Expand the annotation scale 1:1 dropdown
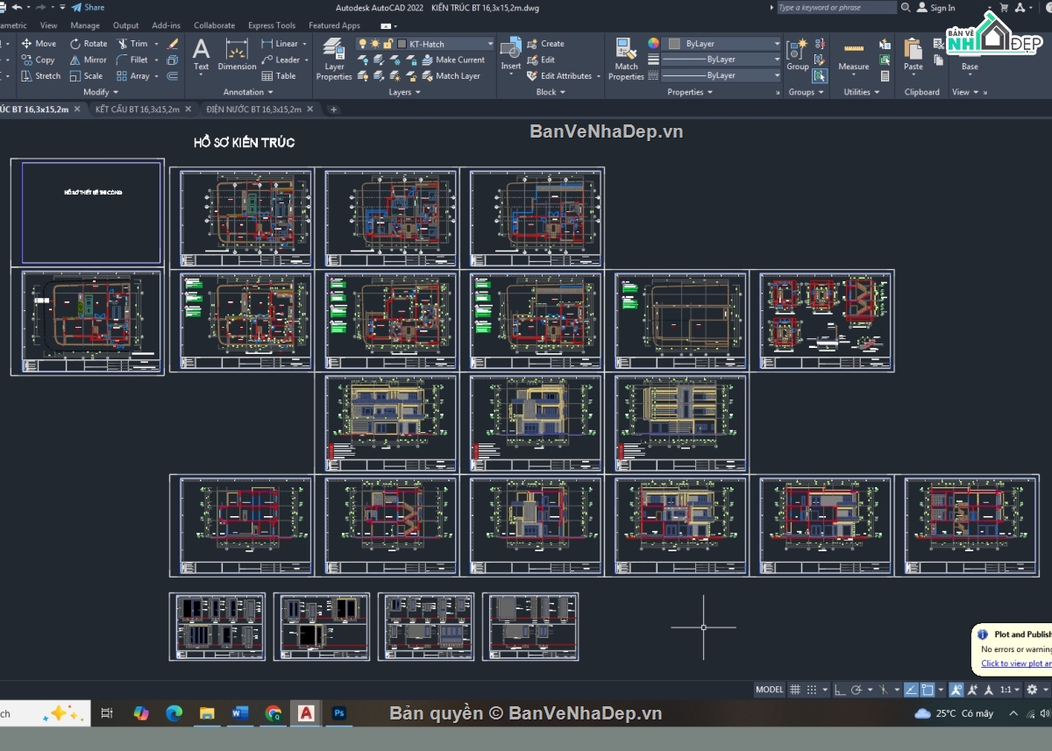The height and width of the screenshot is (751, 1052). click(x=1009, y=690)
